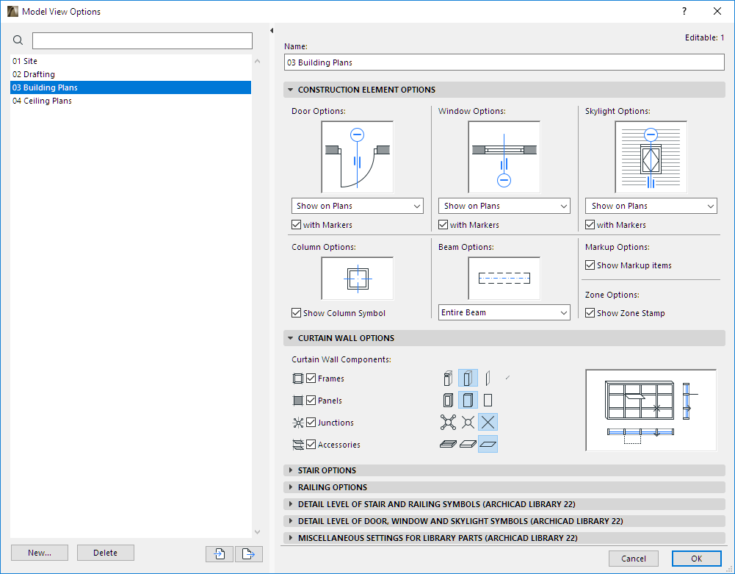Image resolution: width=735 pixels, height=574 pixels.
Task: Click the Delete button
Action: click(x=105, y=553)
